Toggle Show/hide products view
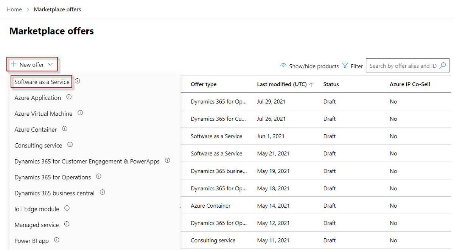 pyautogui.click(x=309, y=66)
